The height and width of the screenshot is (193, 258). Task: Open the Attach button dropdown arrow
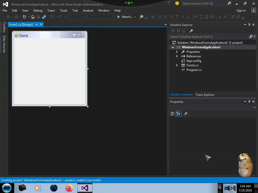135,17
